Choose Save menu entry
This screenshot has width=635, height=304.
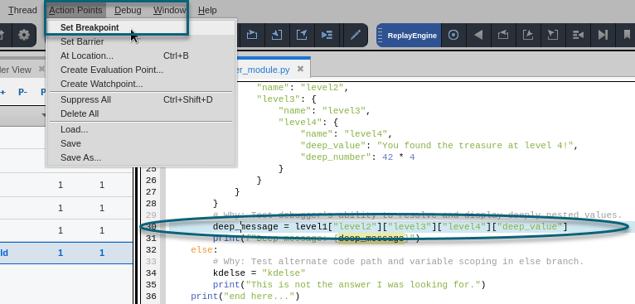tap(141, 143)
